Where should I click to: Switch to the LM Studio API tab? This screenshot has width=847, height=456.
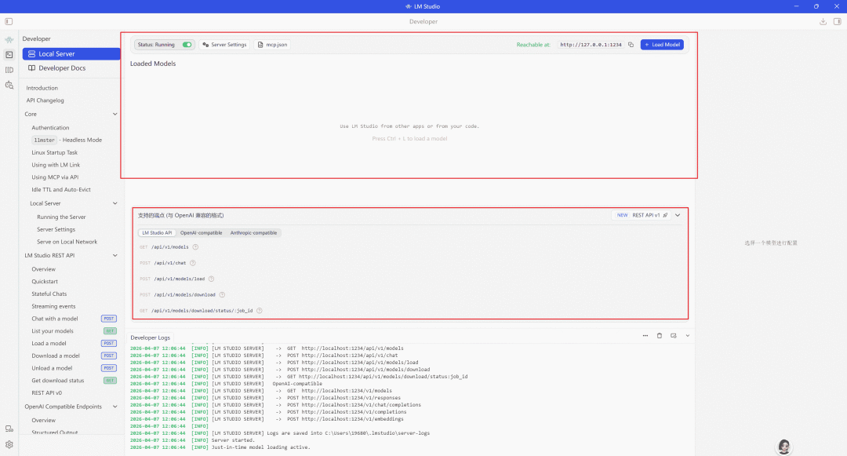point(157,233)
